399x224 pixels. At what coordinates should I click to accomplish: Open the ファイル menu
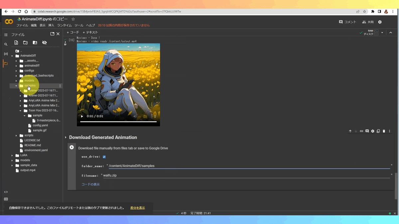[x=22, y=25]
